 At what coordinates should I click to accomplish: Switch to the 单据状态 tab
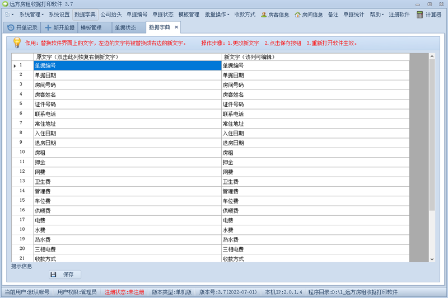coord(129,27)
